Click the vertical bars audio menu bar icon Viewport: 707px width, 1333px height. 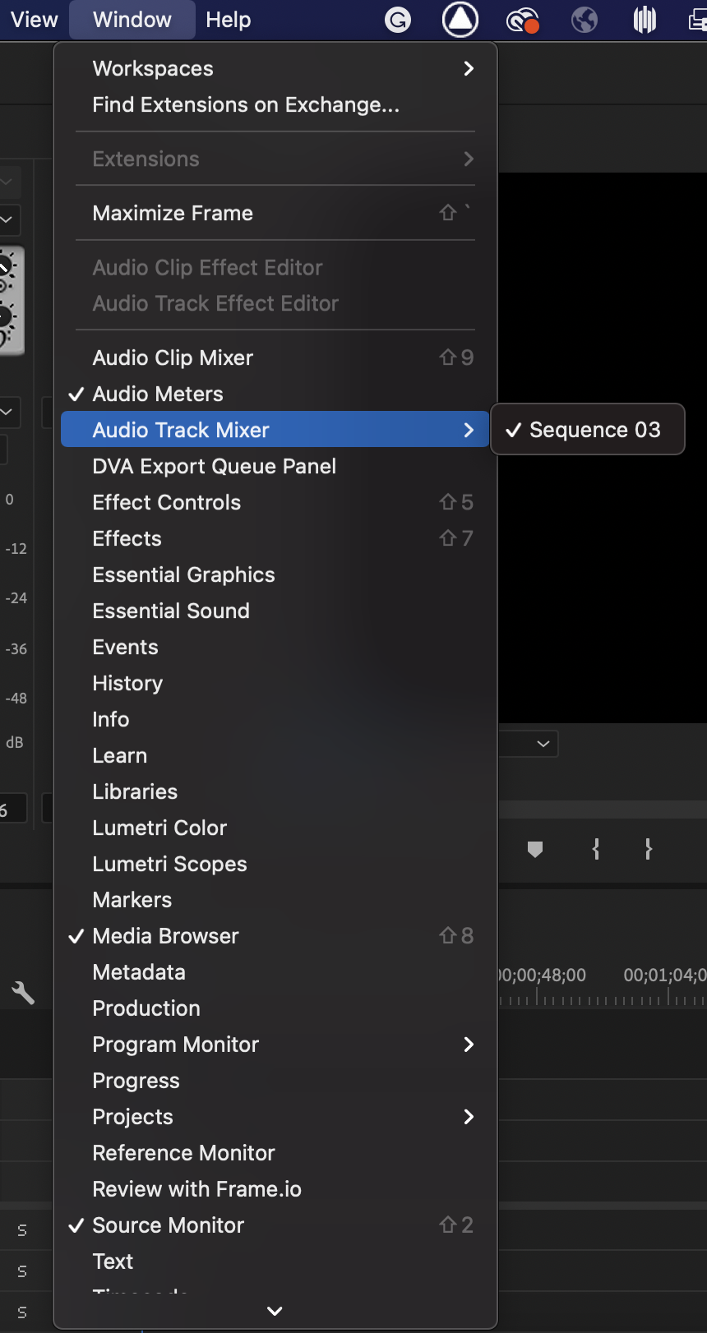[645, 20]
